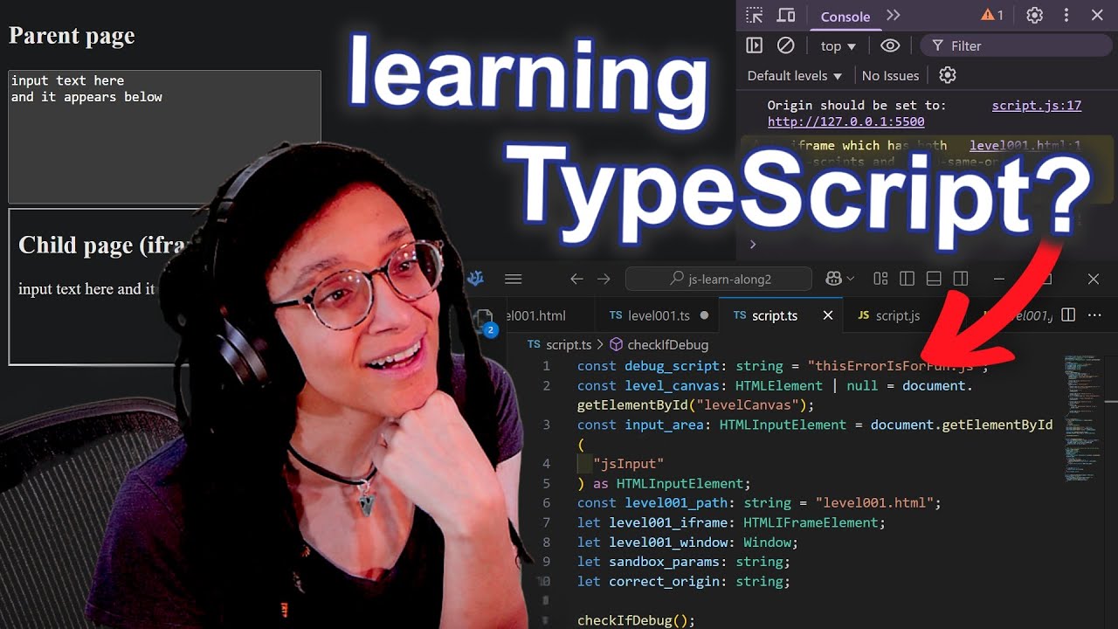
Task: Go forward with VS Code right arrow
Action: point(604,279)
